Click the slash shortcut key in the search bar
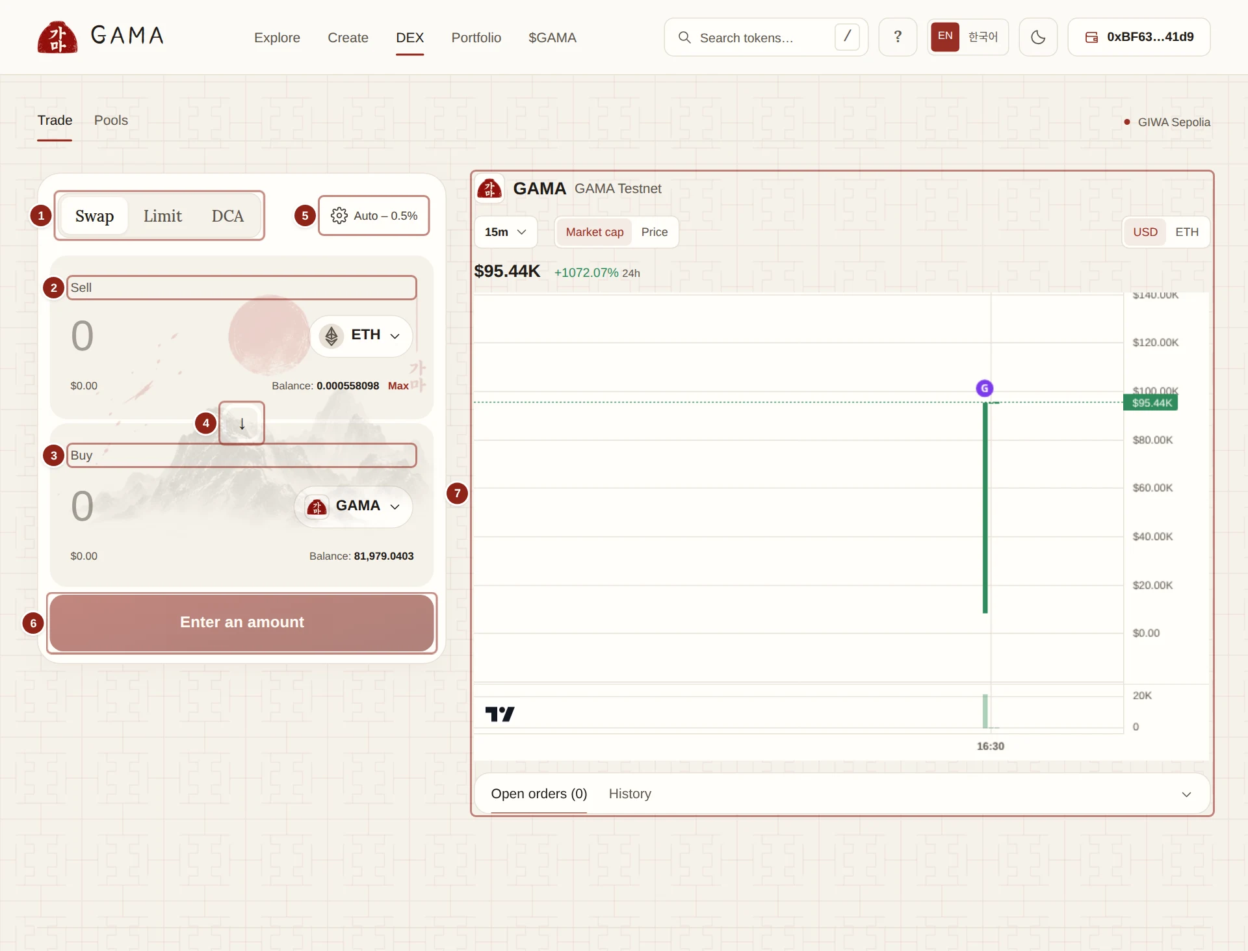Image resolution: width=1248 pixels, height=951 pixels. (847, 36)
